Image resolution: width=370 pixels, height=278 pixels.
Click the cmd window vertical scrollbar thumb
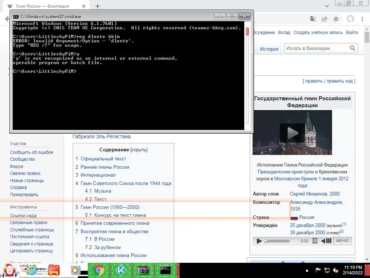(x=247, y=31)
